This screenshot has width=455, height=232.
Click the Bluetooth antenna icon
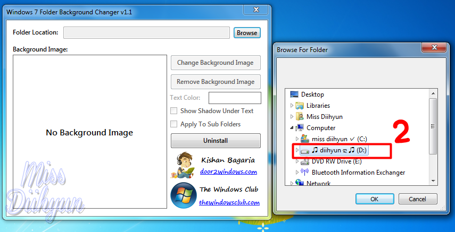pos(305,172)
